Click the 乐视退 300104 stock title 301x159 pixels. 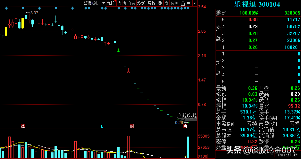(x=257, y=4)
